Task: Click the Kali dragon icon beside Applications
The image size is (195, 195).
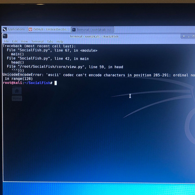Action: pyautogui.click(x=4, y=29)
